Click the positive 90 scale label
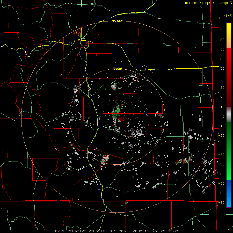The width and height of the screenshot is (233, 233). (x=222, y=30)
